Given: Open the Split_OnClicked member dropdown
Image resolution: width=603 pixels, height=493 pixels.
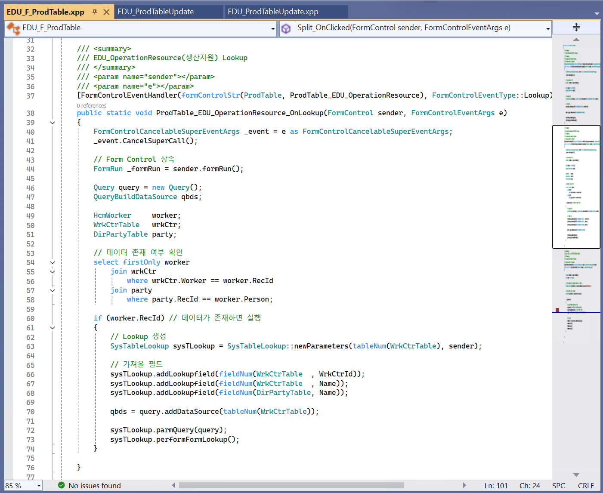Looking at the screenshot, I should point(547,29).
